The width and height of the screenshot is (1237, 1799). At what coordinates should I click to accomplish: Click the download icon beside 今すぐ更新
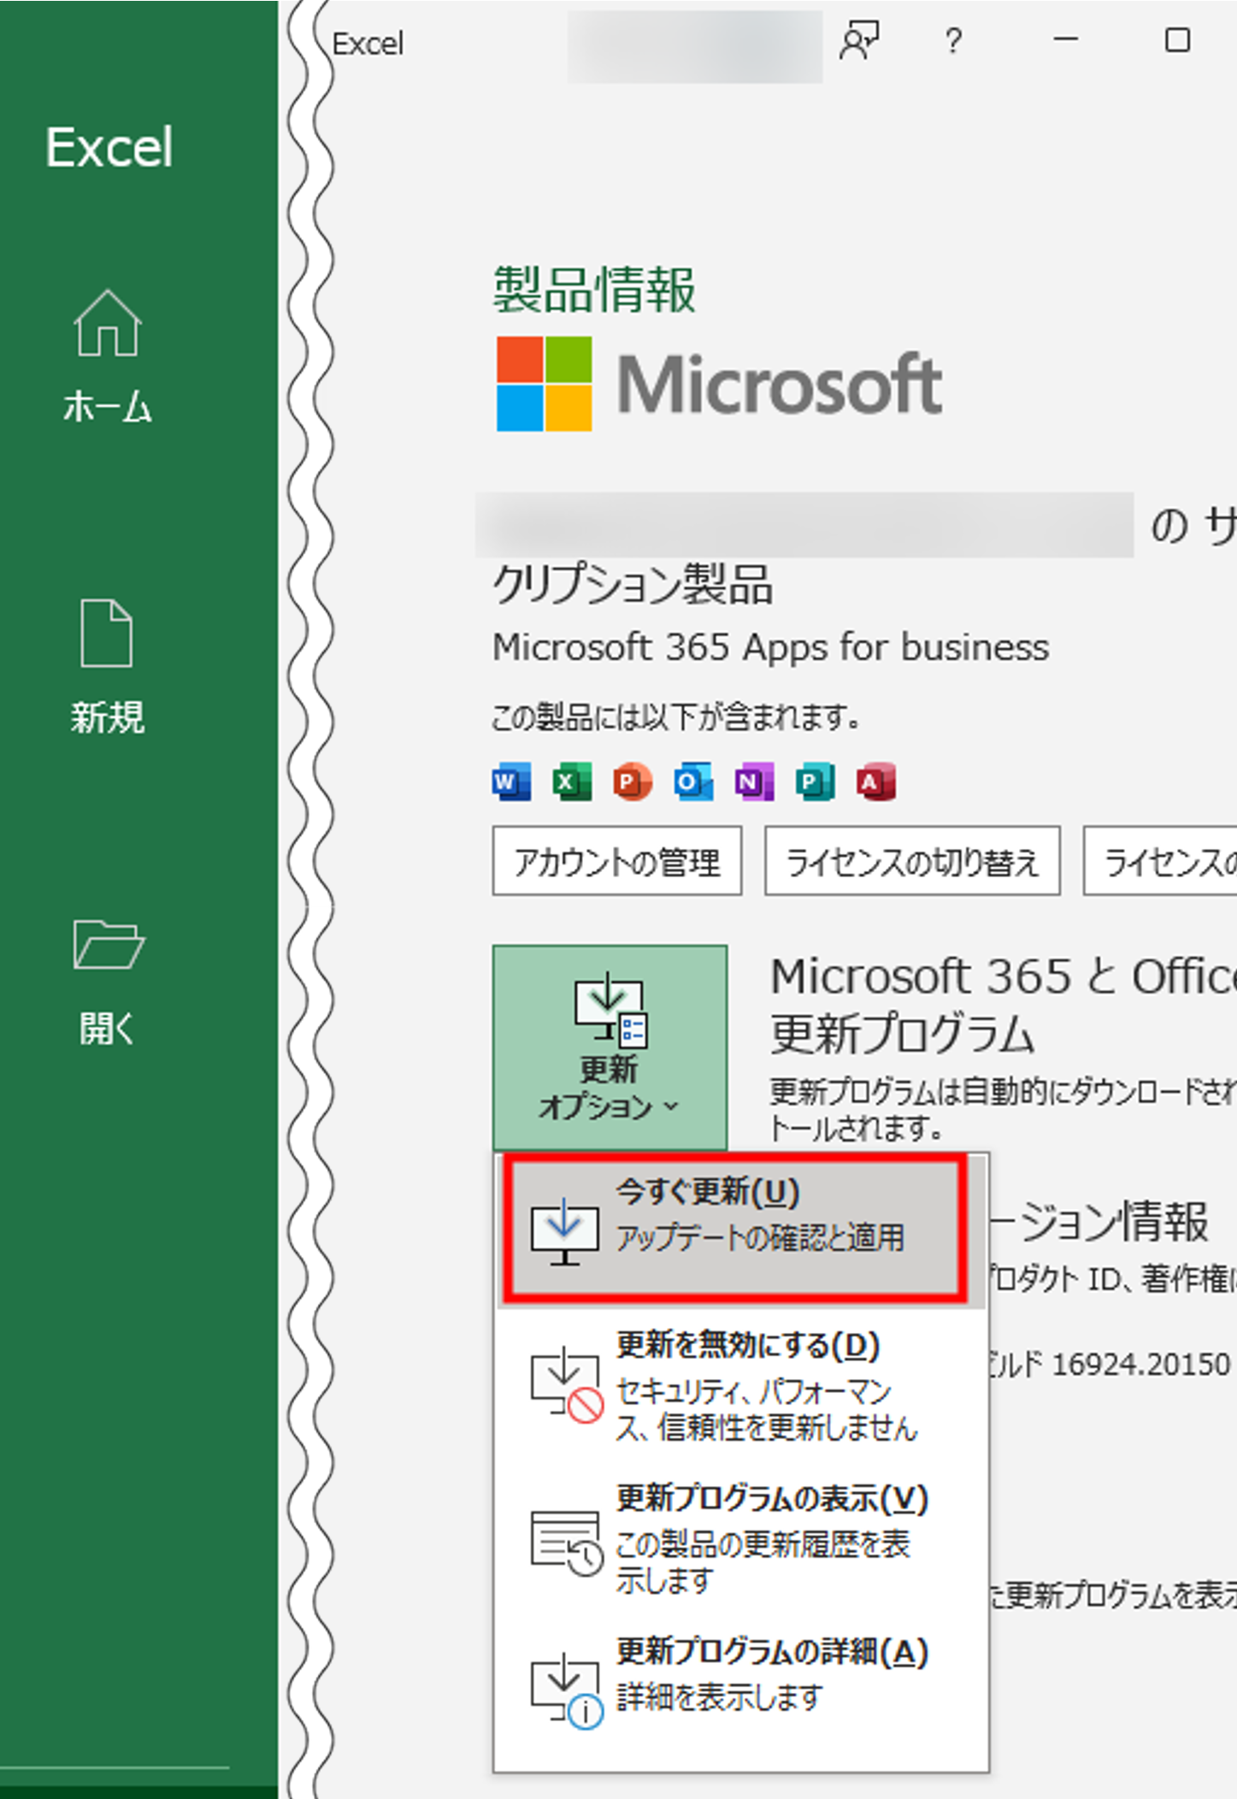coord(564,1231)
